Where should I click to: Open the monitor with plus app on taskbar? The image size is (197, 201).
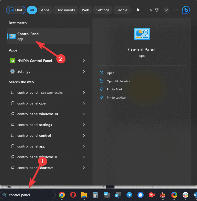click(118, 195)
